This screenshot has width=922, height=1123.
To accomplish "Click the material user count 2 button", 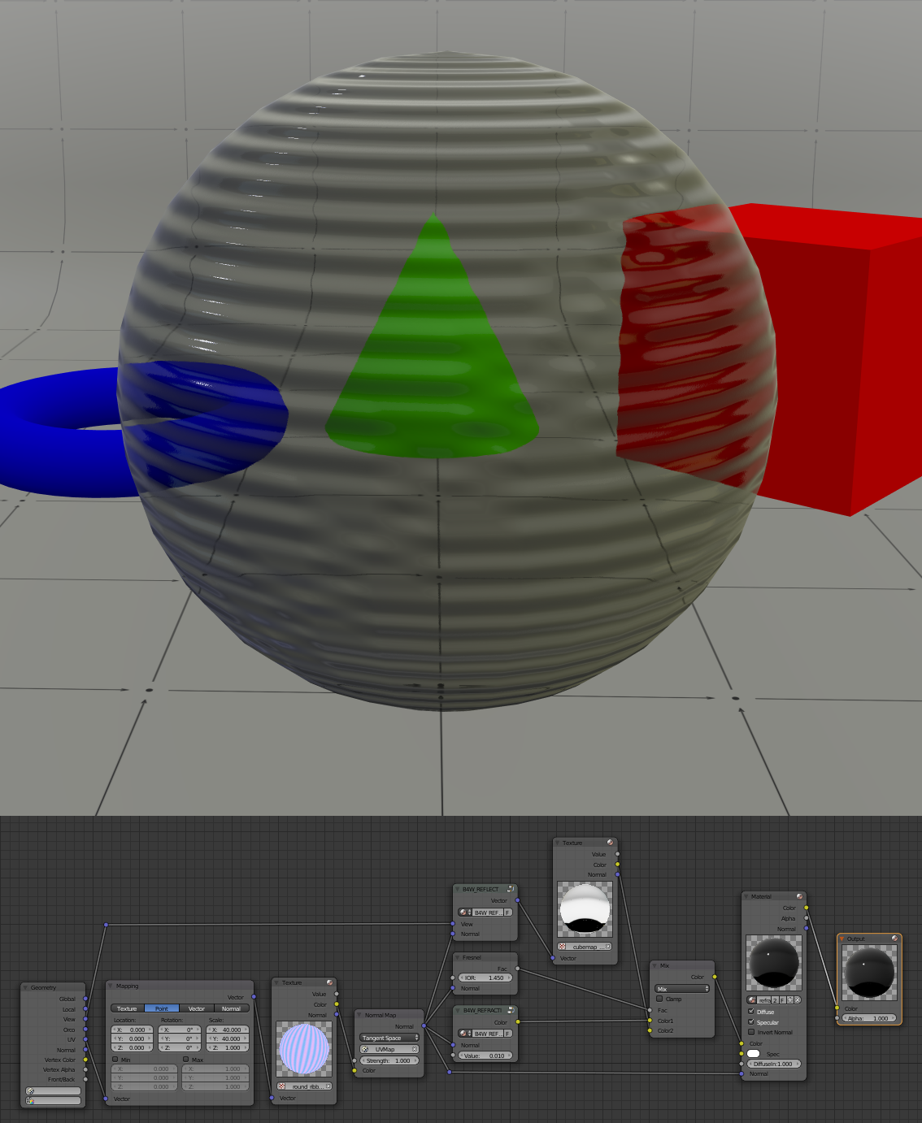I will pos(775,999).
